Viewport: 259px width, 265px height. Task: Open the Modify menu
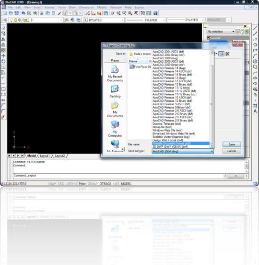pos(102,8)
